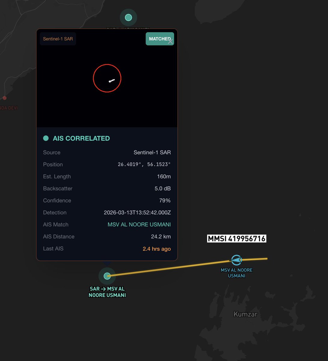The image size is (328, 361).
Task: Select the MSV AL NOORE USMANI vessel icon
Action: [x=237, y=260]
